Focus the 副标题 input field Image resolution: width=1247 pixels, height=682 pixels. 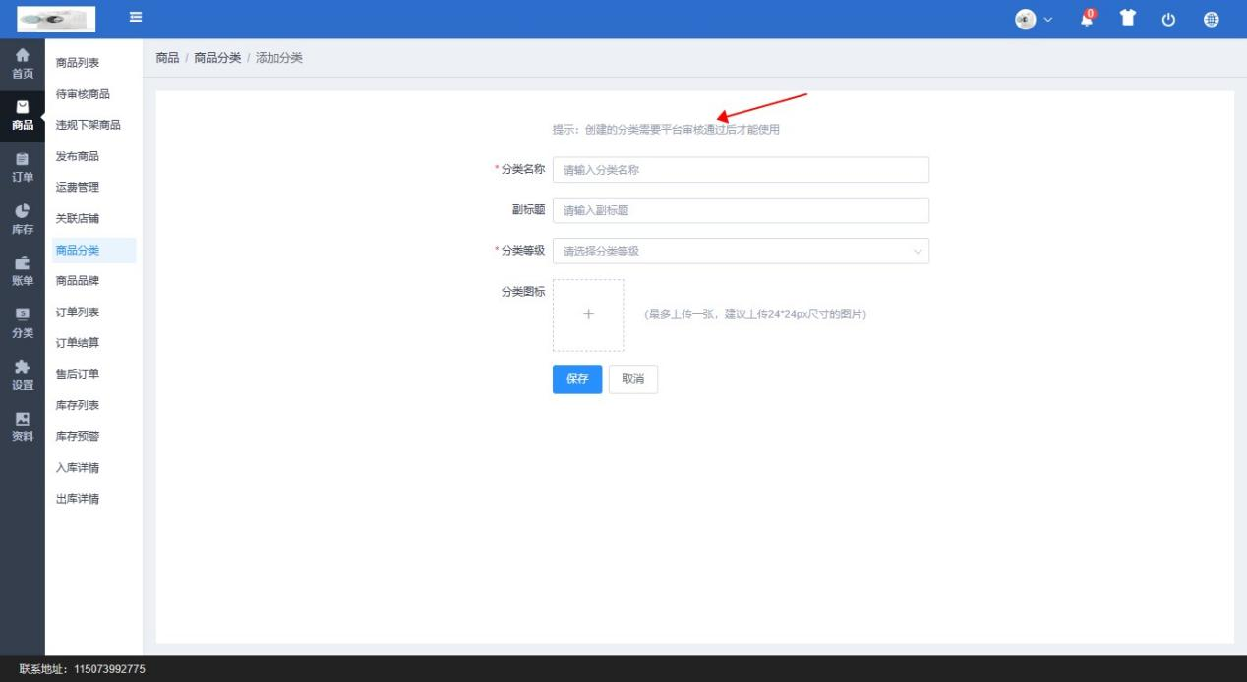click(x=741, y=210)
